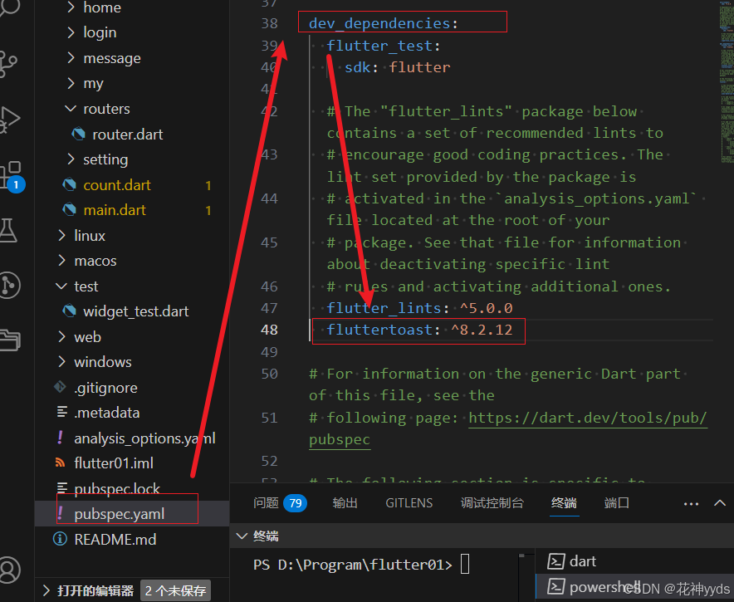Expand the macos folder

tap(61, 260)
